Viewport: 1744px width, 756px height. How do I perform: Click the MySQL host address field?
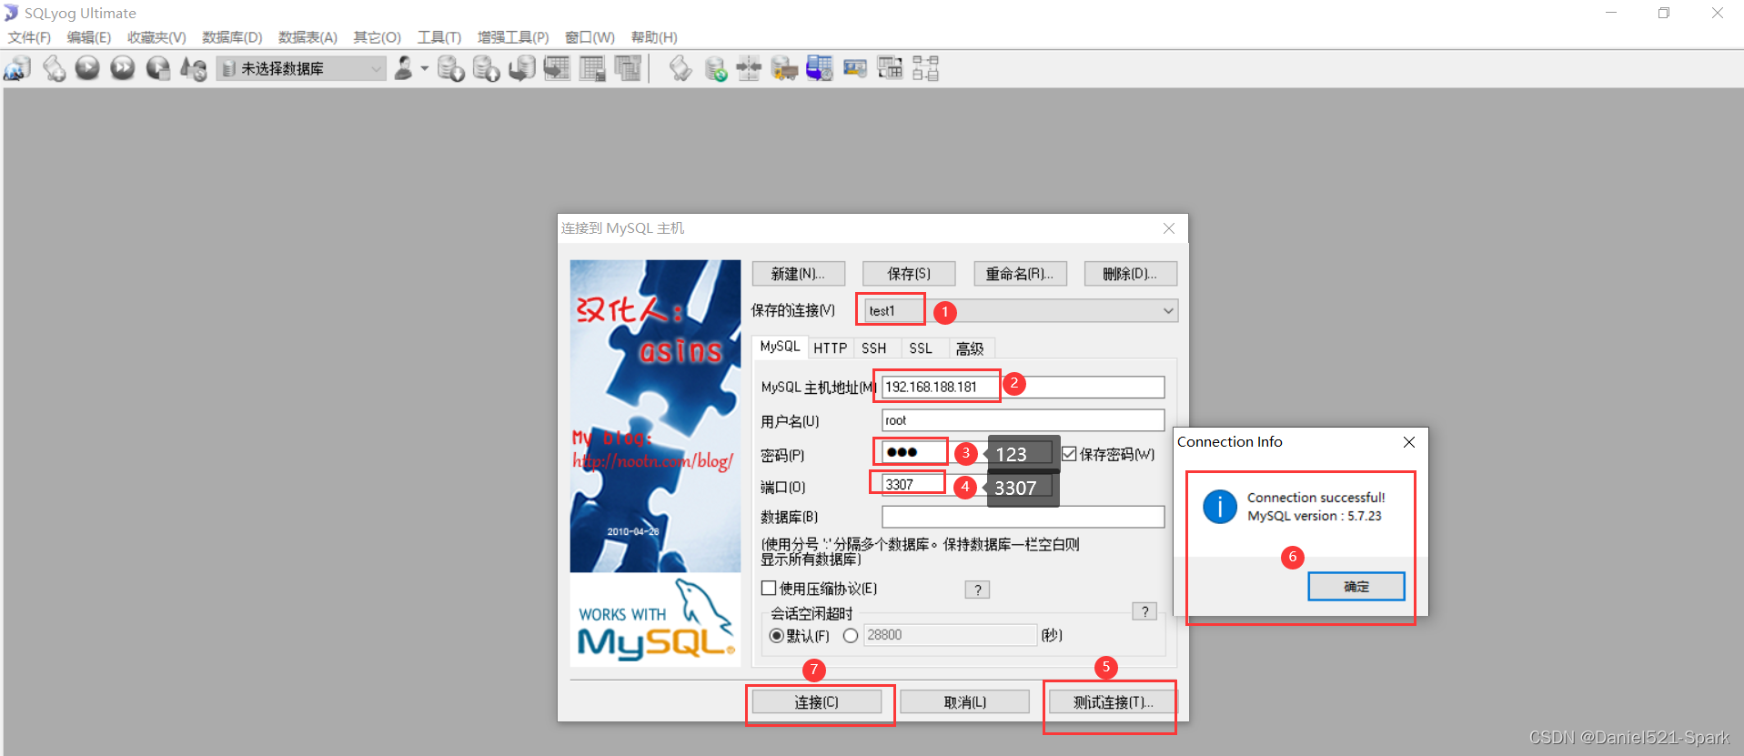tap(1023, 388)
